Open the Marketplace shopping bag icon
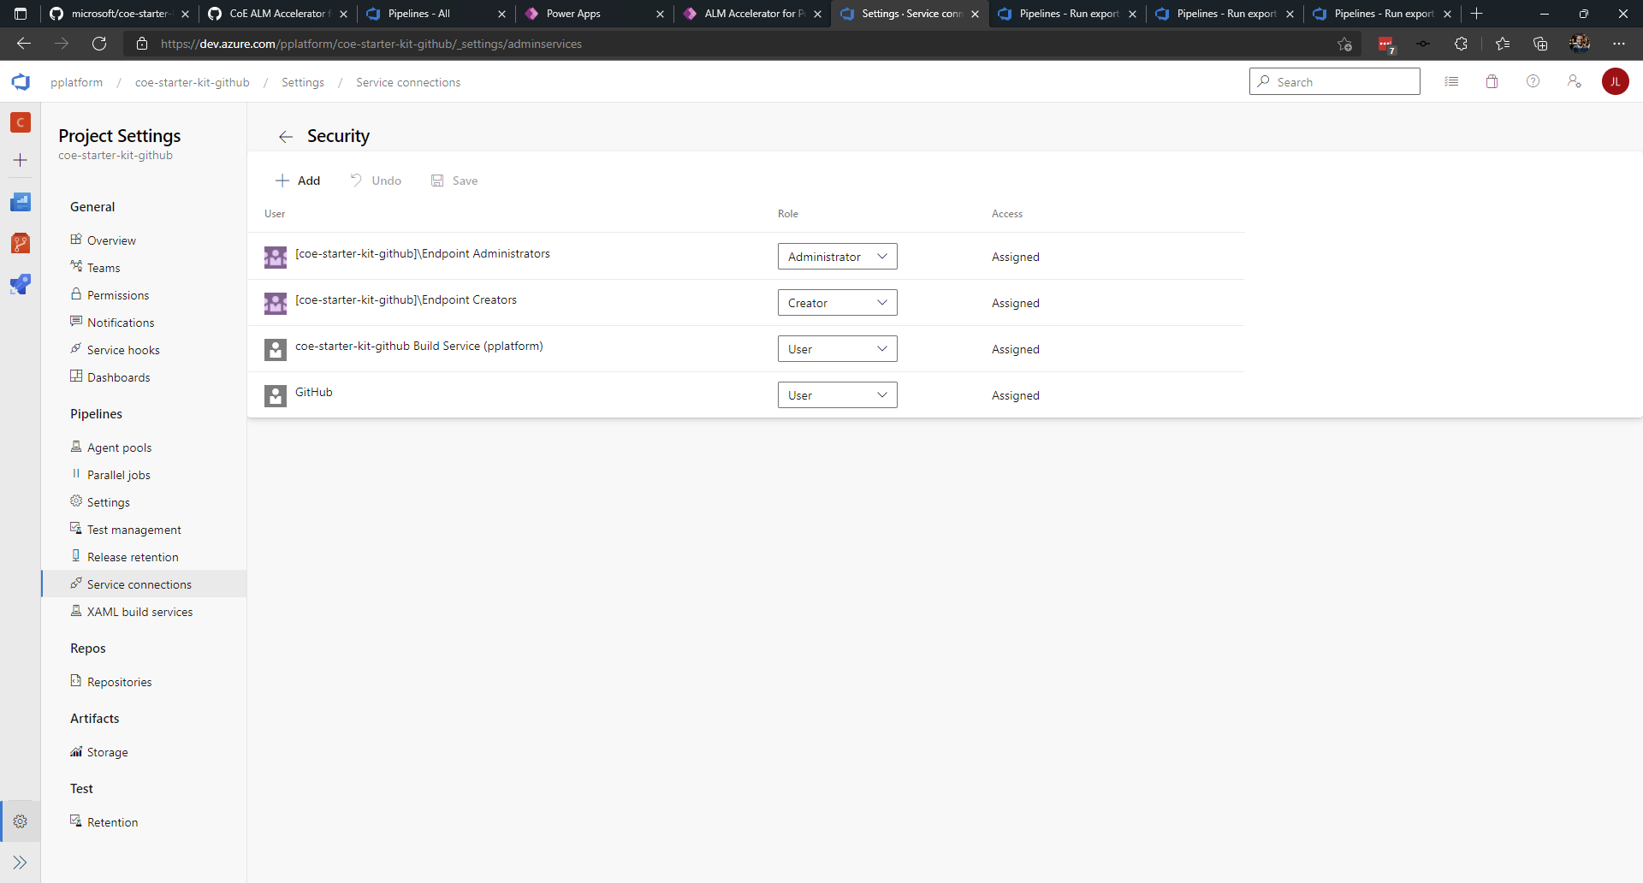 point(1492,81)
